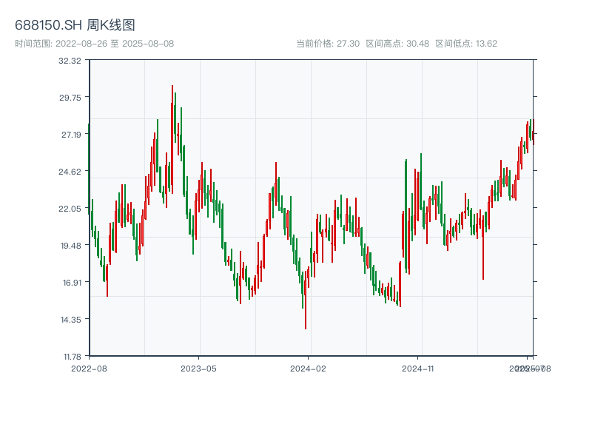
Task: Click the 2024-11 x-axis label
Action: pos(417,369)
